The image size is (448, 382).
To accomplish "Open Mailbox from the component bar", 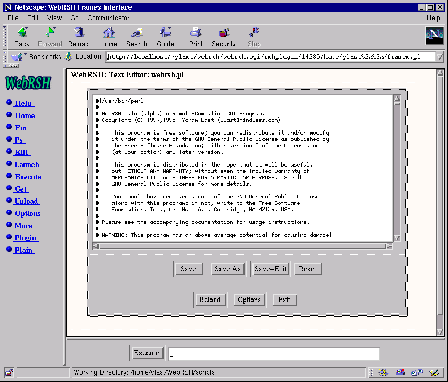I will click(x=400, y=372).
